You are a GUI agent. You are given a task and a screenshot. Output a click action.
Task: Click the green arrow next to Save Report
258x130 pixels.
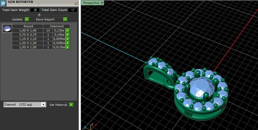(x=65, y=19)
